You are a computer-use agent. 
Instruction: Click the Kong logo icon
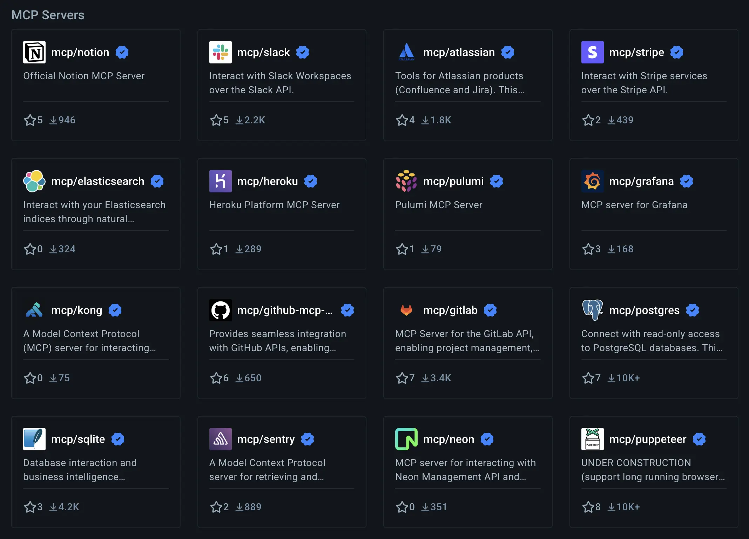(34, 310)
